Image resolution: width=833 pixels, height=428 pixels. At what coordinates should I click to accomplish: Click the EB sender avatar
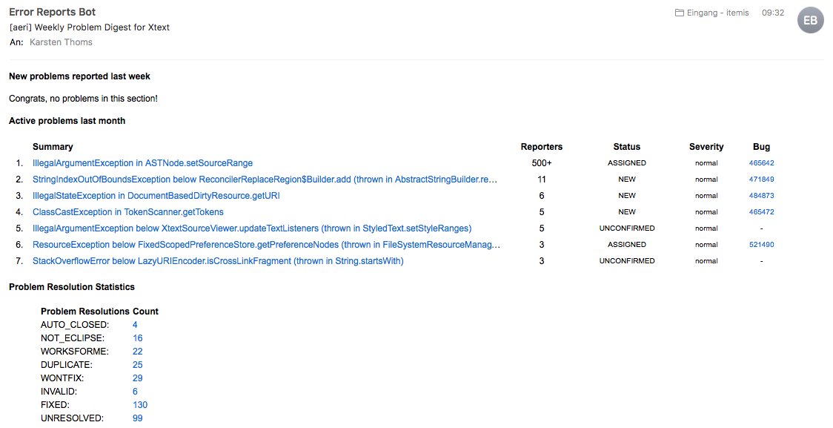coord(810,20)
